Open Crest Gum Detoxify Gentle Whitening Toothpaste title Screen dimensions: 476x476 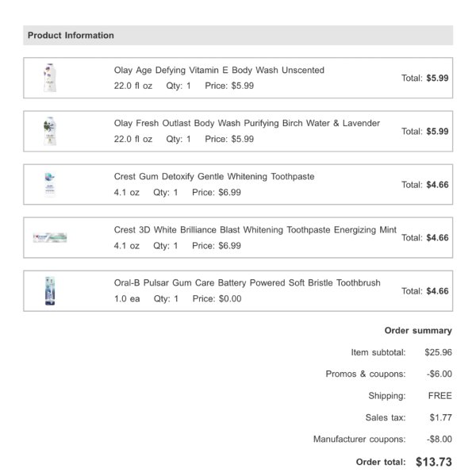point(214,176)
